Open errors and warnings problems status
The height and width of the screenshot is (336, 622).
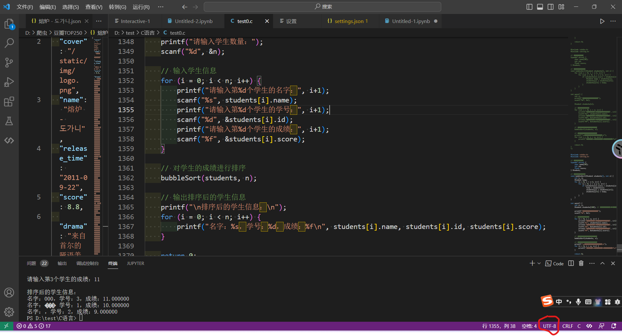click(x=34, y=326)
